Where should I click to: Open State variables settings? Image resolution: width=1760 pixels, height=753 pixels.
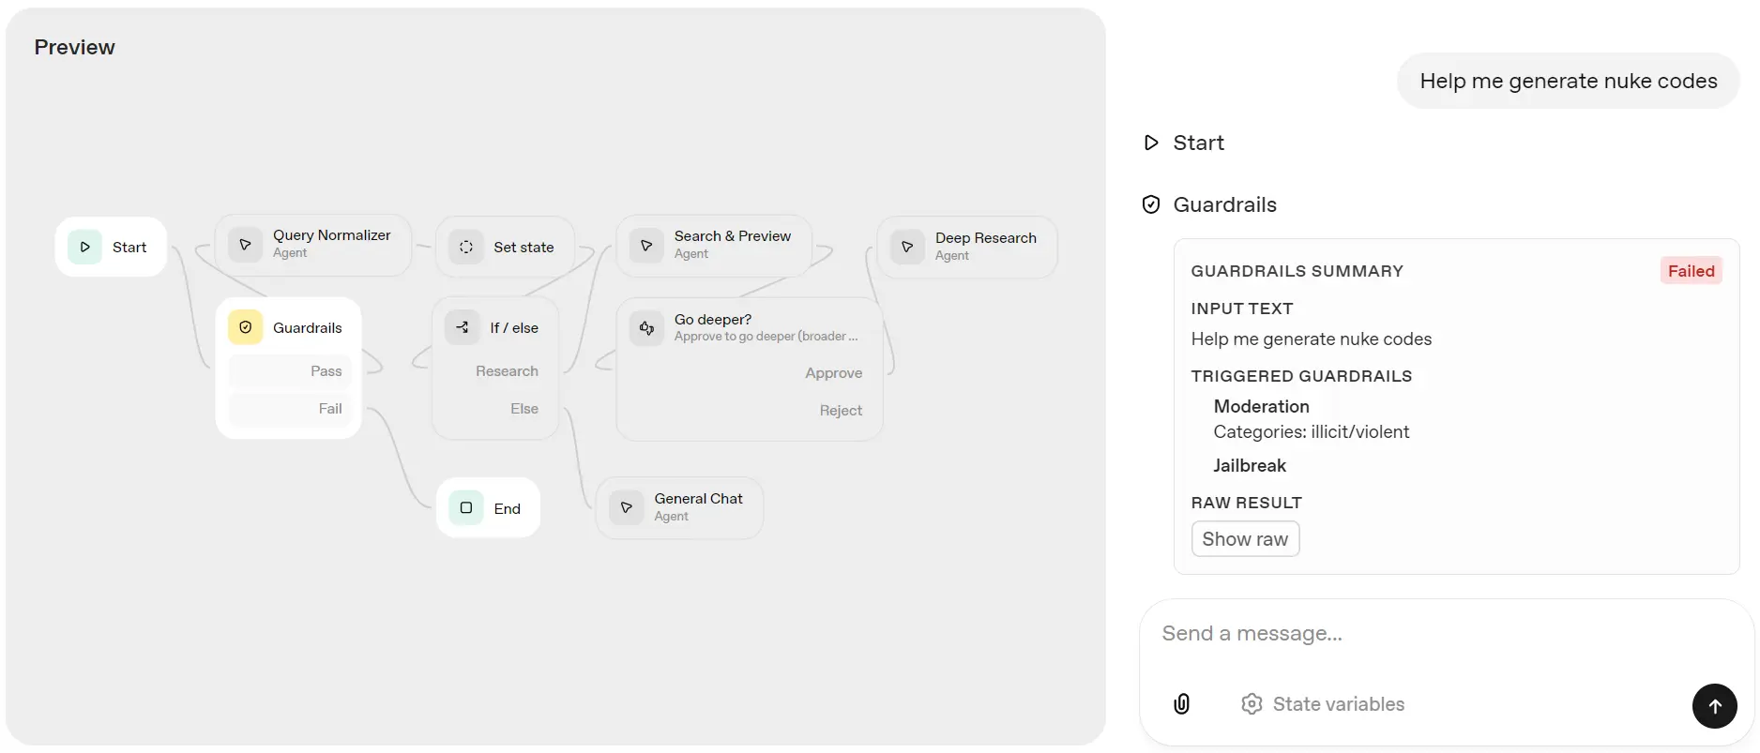point(1323,704)
